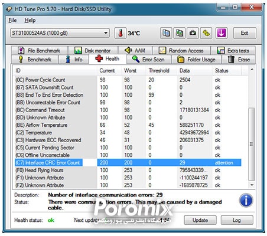Select the Health tab
The image size is (267, 236).
coord(108,59)
